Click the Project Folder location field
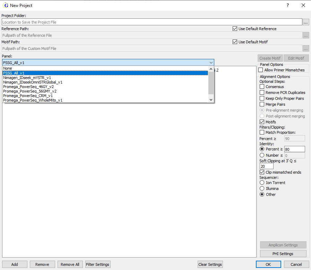 click(x=152, y=22)
